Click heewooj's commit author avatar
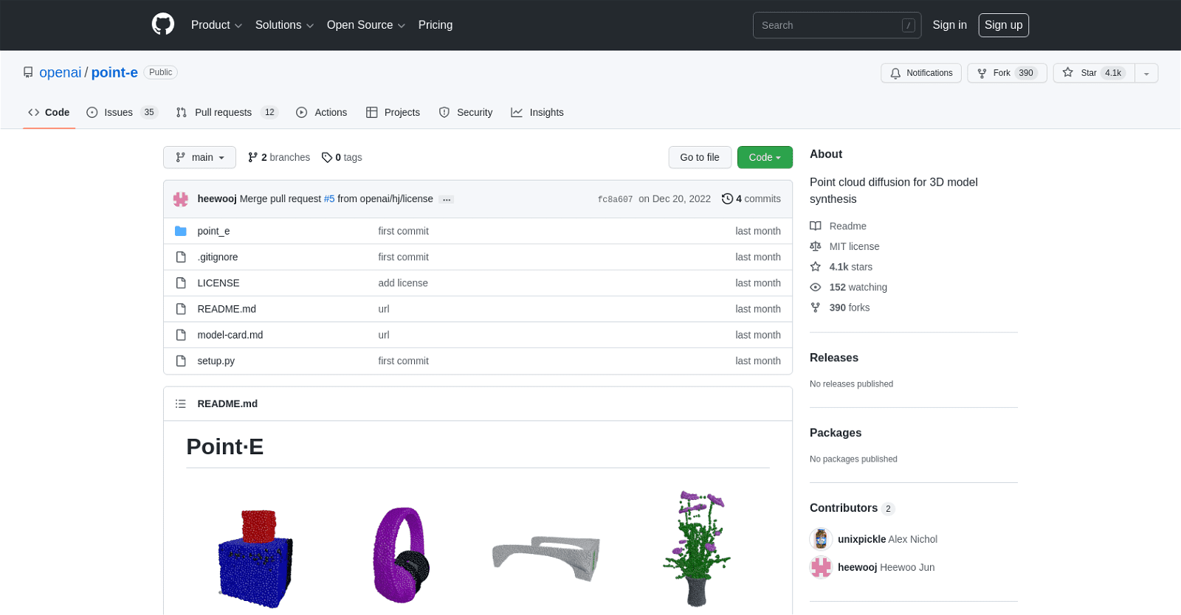Viewport: 1181px width, 615px height. (181, 199)
